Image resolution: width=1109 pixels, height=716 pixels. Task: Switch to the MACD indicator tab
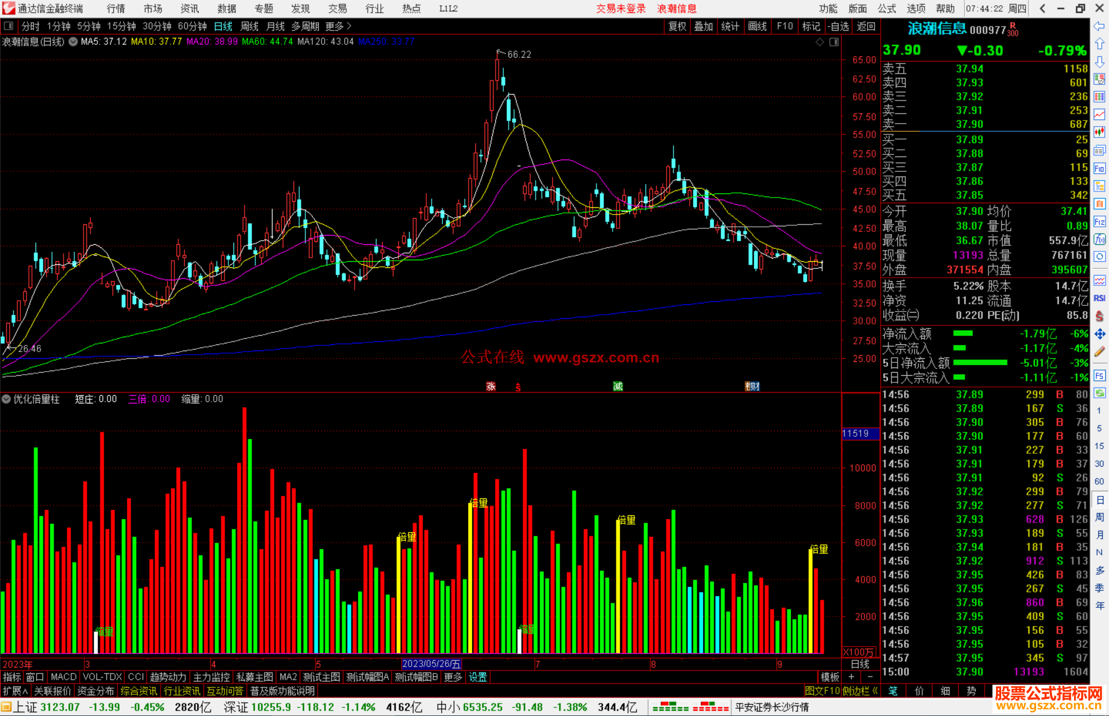(63, 677)
